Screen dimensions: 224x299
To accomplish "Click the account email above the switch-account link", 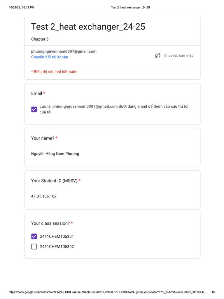I will (x=64, y=51).
